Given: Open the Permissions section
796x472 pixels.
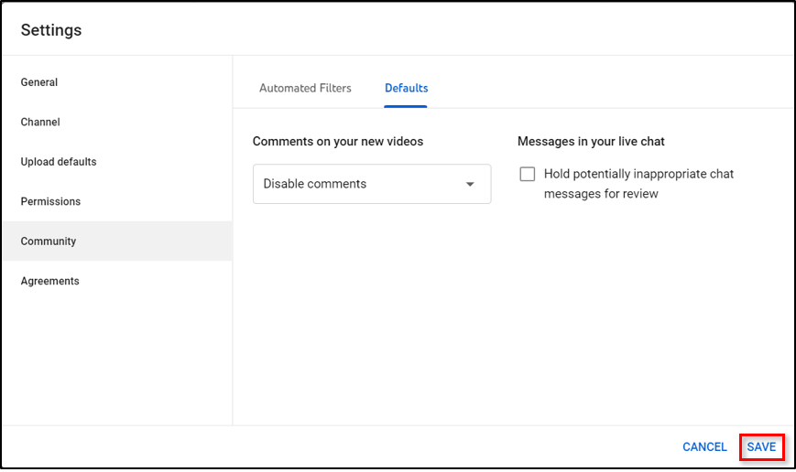Looking at the screenshot, I should coord(50,201).
